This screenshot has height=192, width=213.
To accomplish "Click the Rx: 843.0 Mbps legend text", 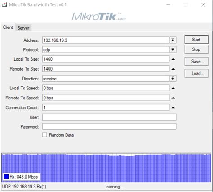I will [24, 177].
